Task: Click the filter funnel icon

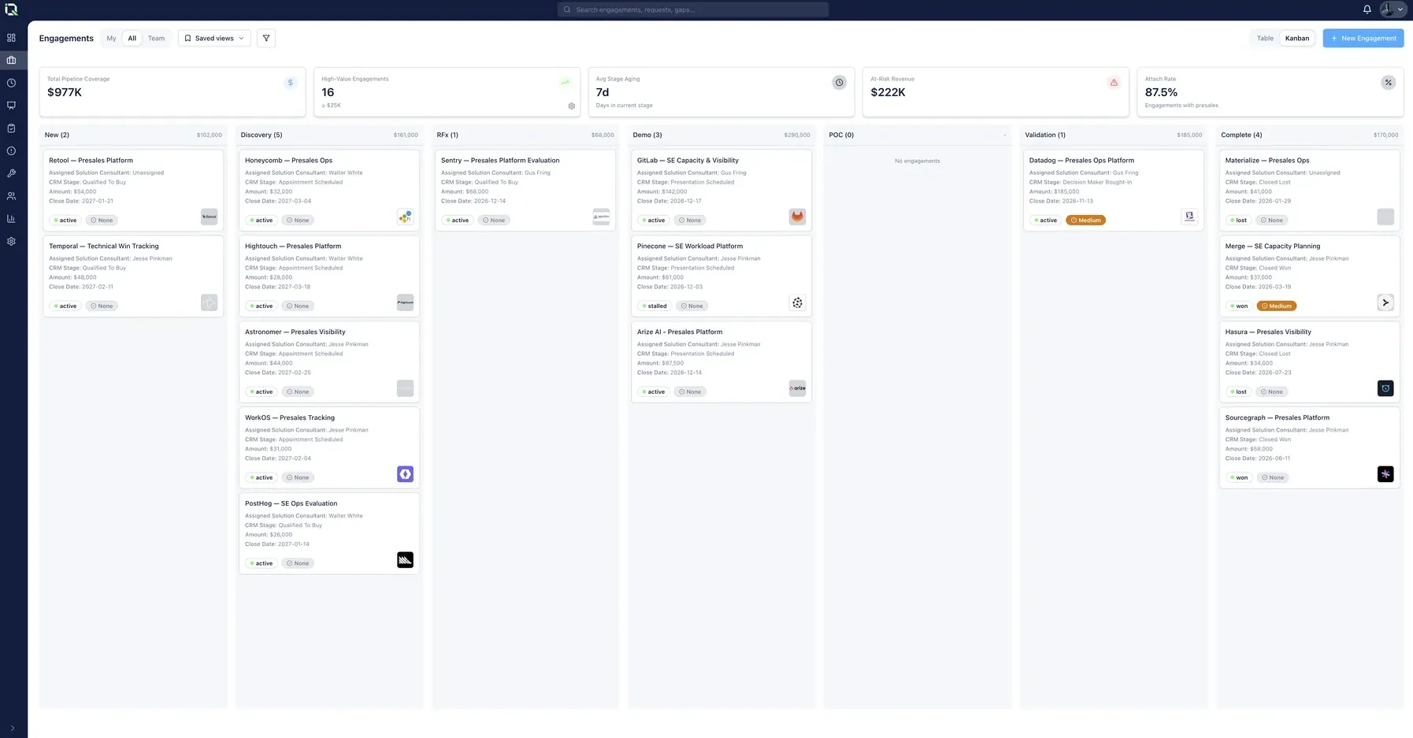Action: coord(266,38)
